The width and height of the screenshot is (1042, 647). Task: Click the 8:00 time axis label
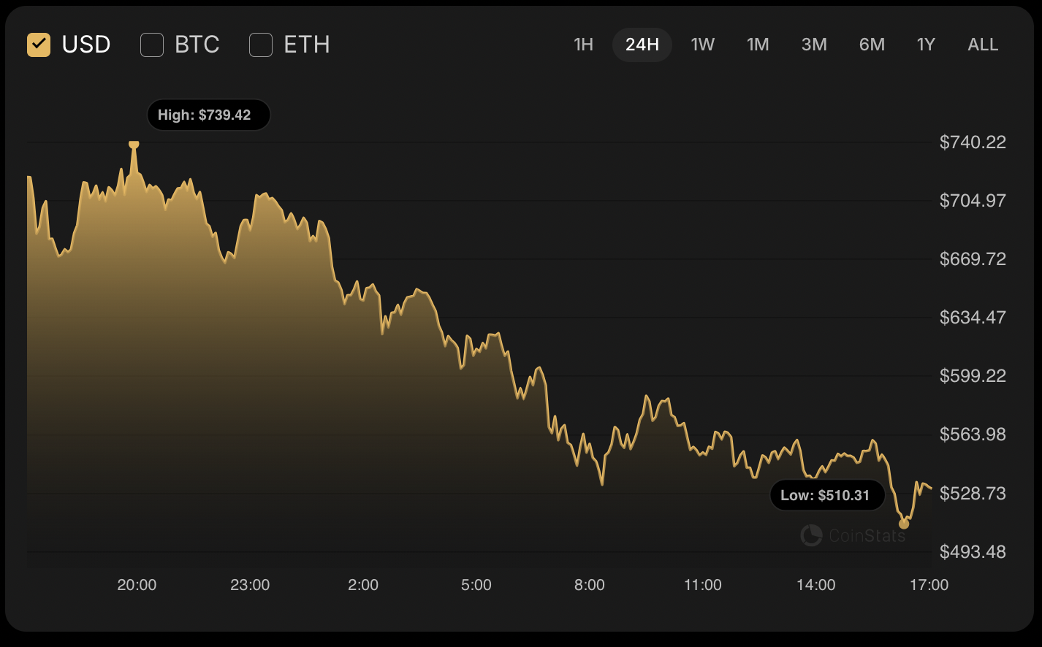pos(590,585)
